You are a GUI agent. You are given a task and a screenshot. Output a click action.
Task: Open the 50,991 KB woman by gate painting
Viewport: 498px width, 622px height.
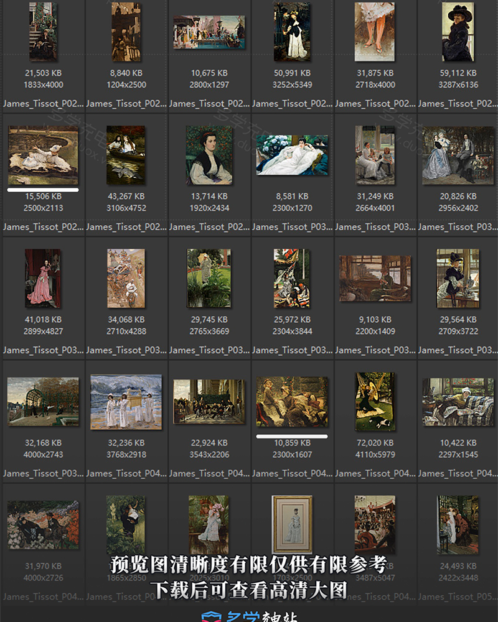(293, 31)
